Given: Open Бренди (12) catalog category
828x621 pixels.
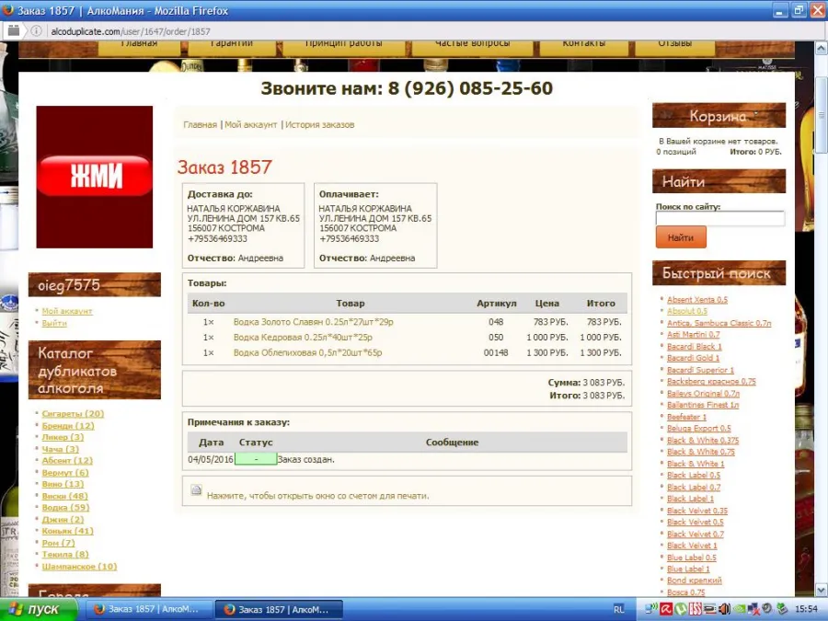Looking at the screenshot, I should click(68, 426).
